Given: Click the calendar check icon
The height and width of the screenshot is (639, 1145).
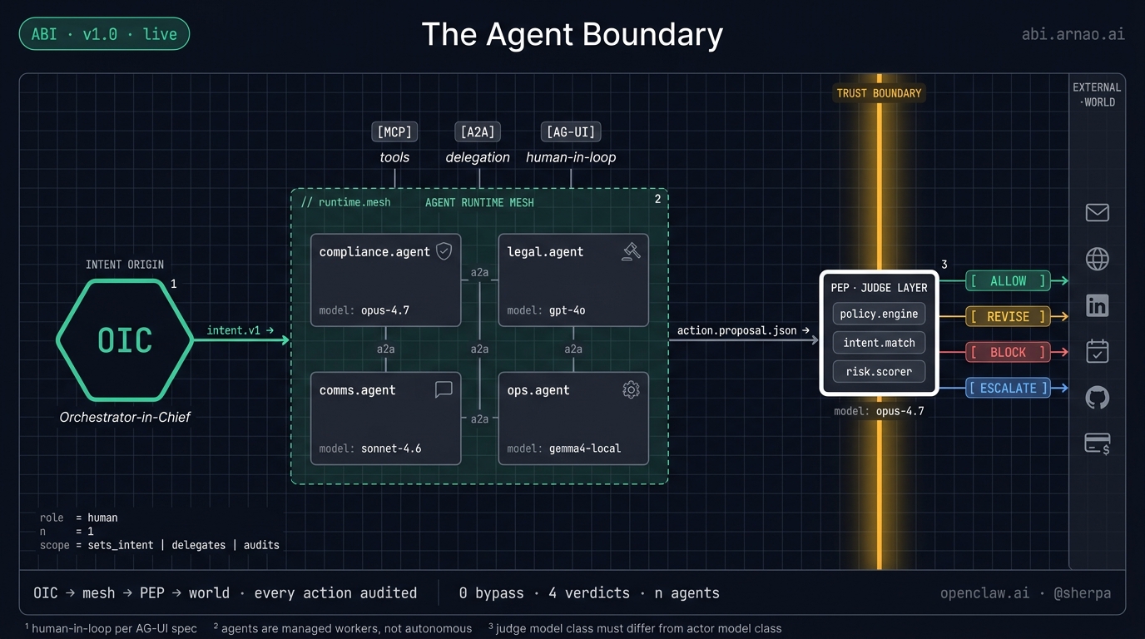Looking at the screenshot, I should [1097, 351].
